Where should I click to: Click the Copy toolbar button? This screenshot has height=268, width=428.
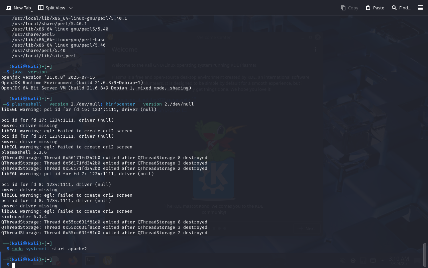[x=349, y=8]
